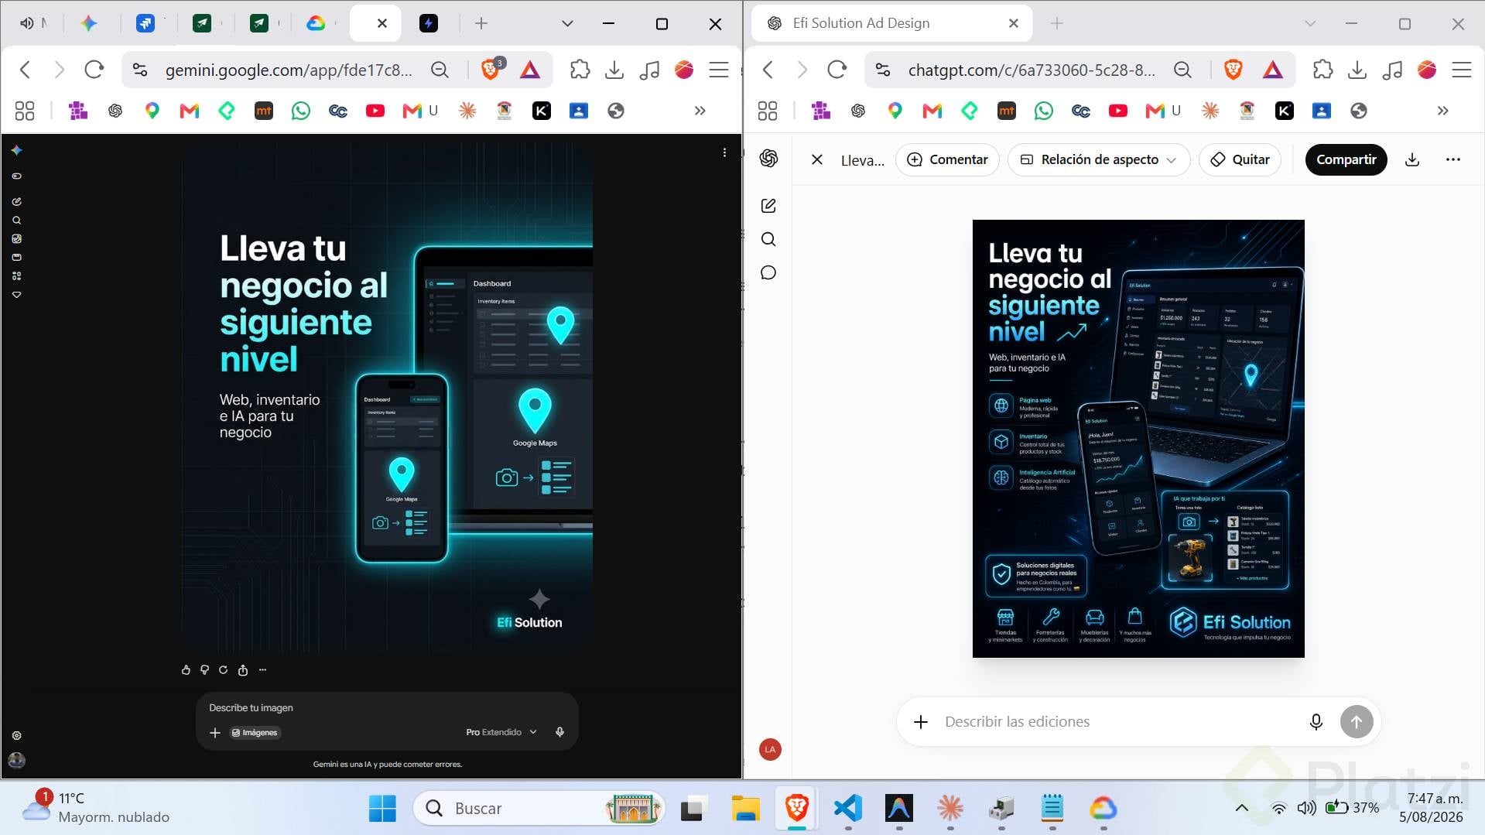The image size is (1485, 835).
Task: Show more bookmarks in the ChatGPT window
Action: [x=1443, y=111]
